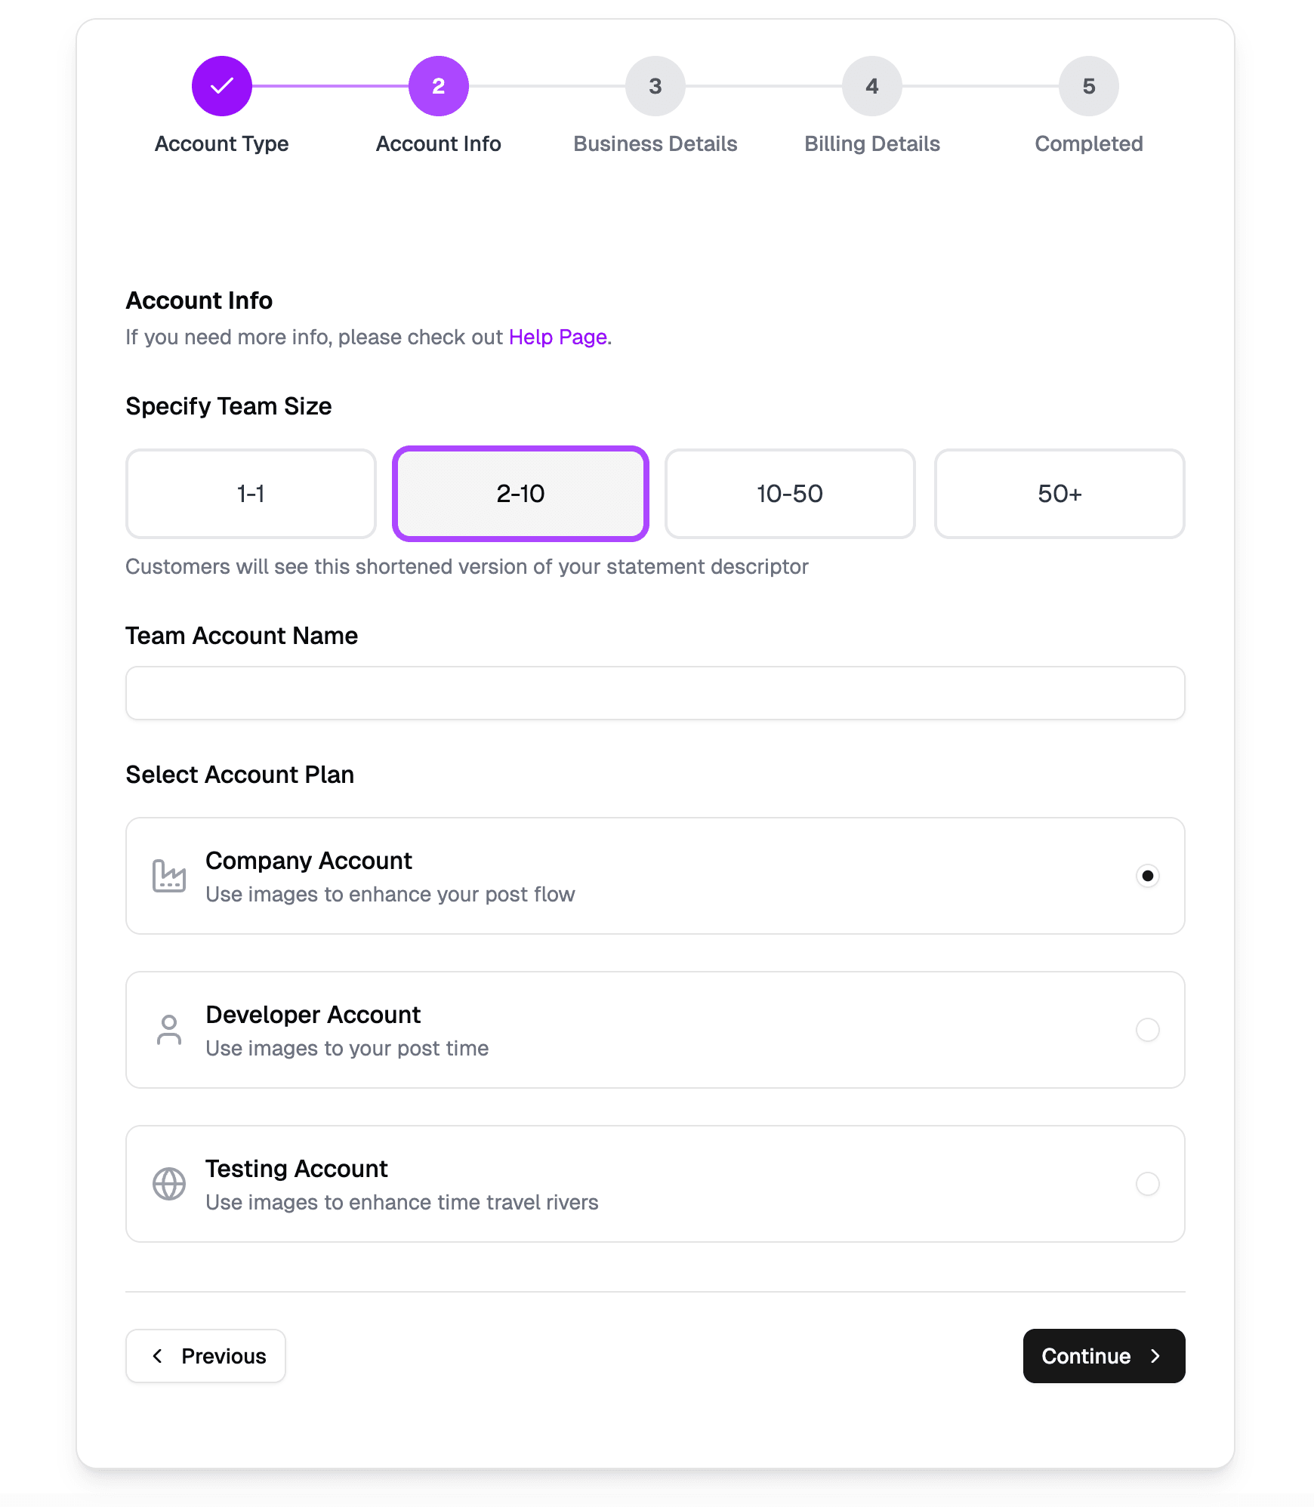Choose the 10-50 team size option
The height and width of the screenshot is (1507, 1314).
coord(789,494)
